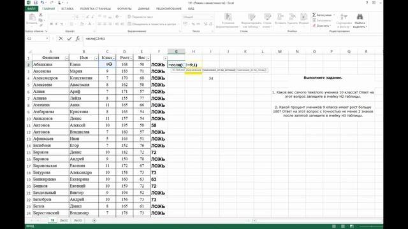Click Delete cells (Удалить) icon
Image resolution: width=408 pixels, height=229 pixels.
click(x=293, y=17)
